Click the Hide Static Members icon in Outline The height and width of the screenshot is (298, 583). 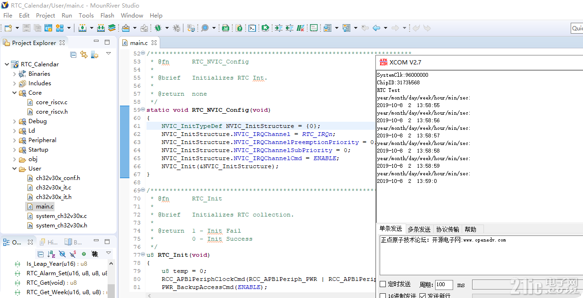point(73,254)
